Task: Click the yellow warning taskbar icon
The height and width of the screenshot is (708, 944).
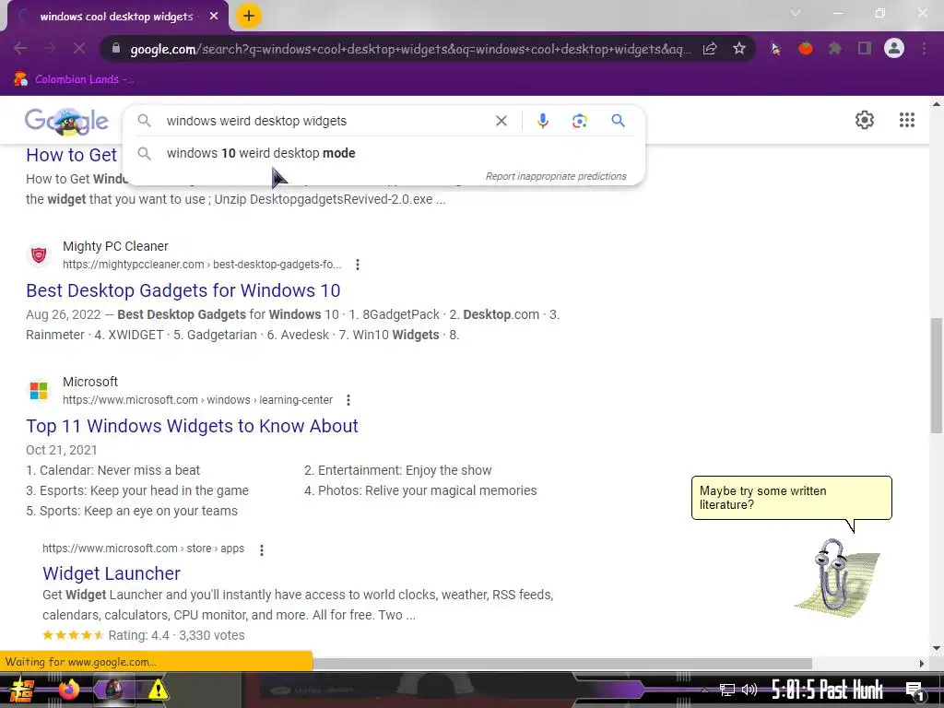Action: (158, 690)
